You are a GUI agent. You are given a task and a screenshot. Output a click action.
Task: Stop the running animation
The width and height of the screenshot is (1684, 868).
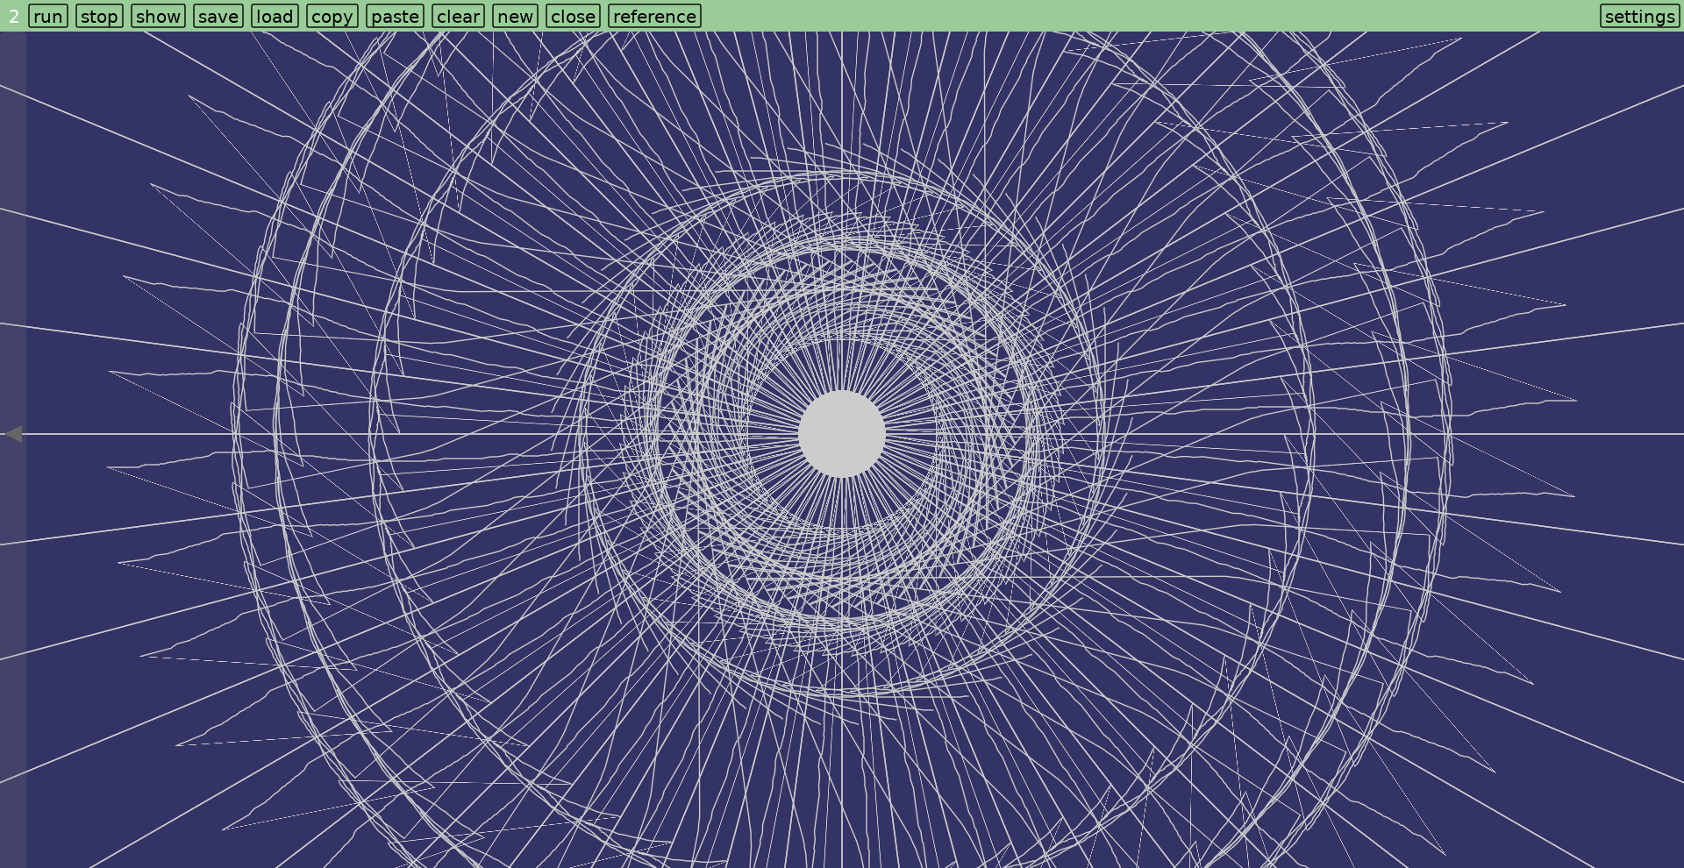[x=99, y=16]
